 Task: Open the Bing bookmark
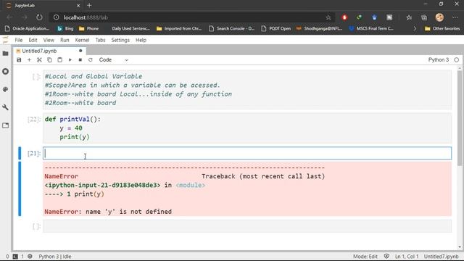click(65, 28)
